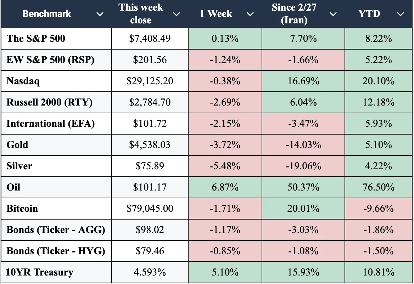Viewport: 414px width, 284px height.
Task: Expand the Since 2/27 (Iran) column chevron
Action: tap(333, 14)
